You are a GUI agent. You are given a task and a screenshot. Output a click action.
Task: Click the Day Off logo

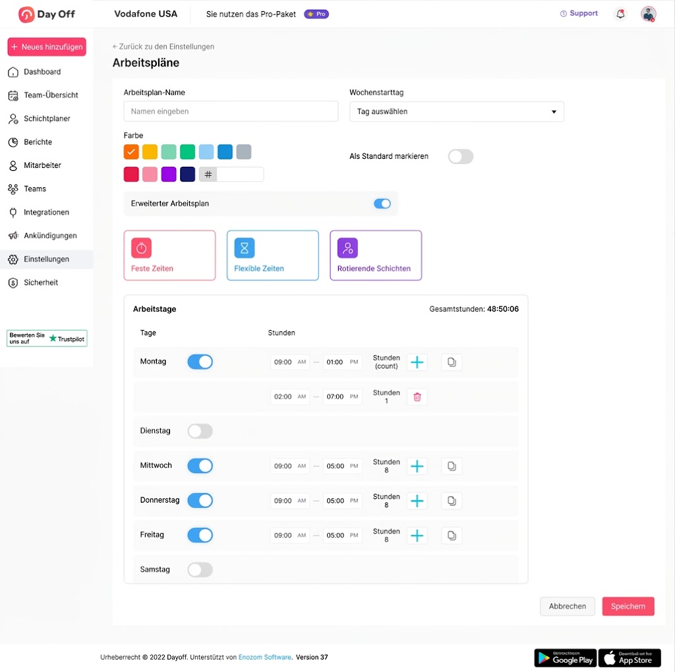pyautogui.click(x=47, y=14)
